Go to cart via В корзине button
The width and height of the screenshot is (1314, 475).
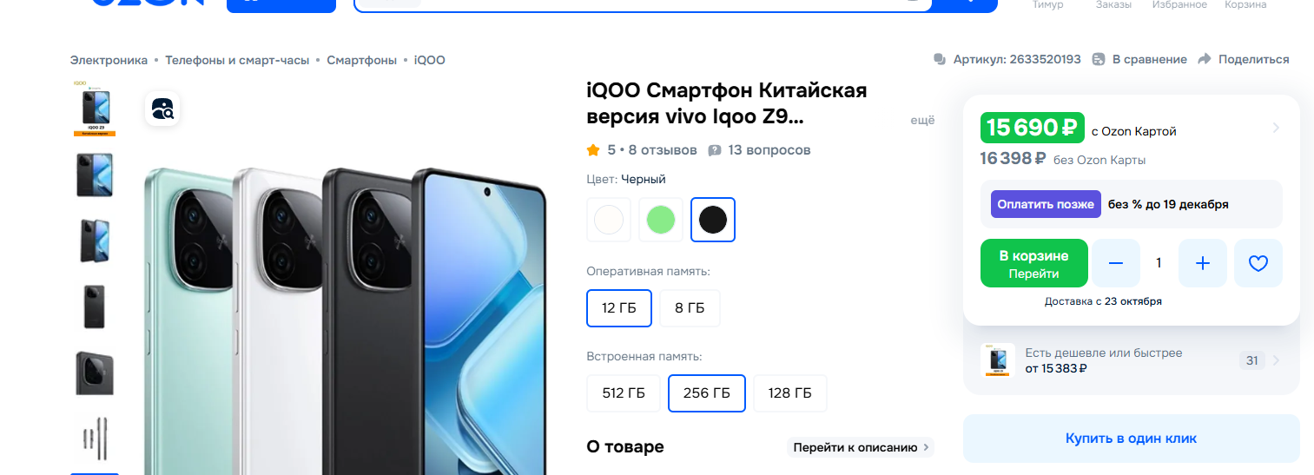1033,263
